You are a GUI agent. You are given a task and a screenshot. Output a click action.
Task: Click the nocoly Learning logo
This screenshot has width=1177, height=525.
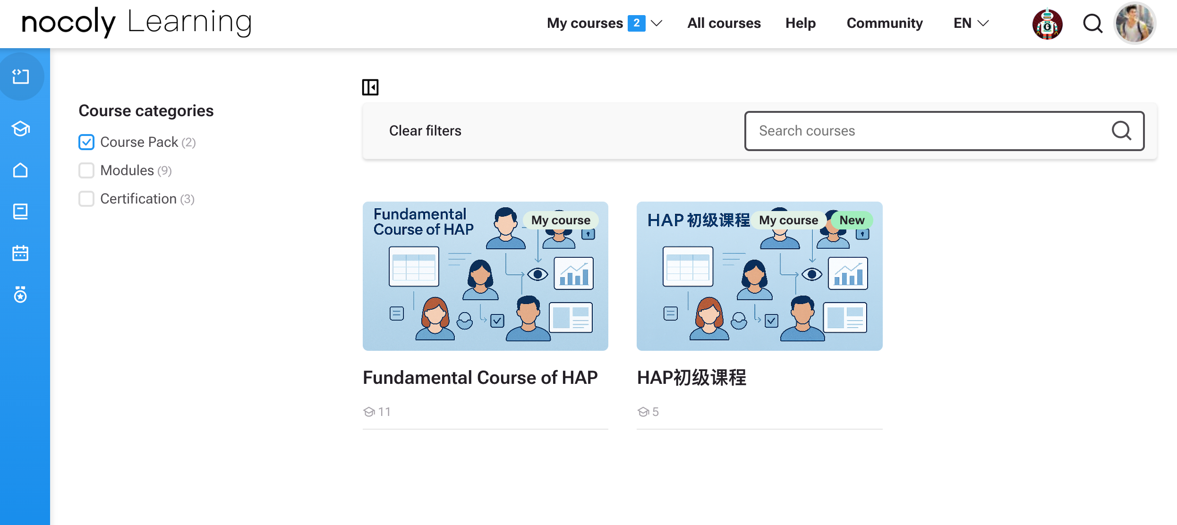point(137,23)
